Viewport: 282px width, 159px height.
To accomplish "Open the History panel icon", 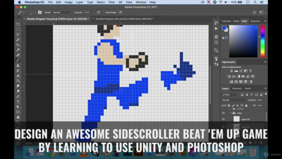I will pyautogui.click(x=216, y=23).
